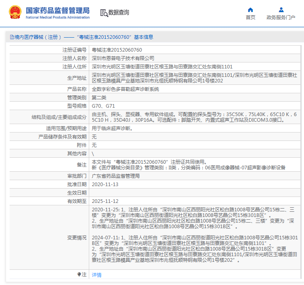Click the approval date 2020-11-13
304x285 pixels.
click(105, 185)
